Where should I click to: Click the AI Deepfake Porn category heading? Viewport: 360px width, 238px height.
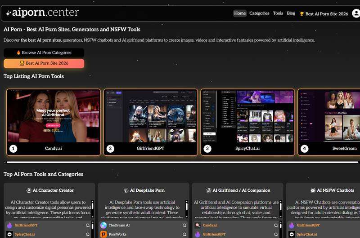(x=148, y=190)
